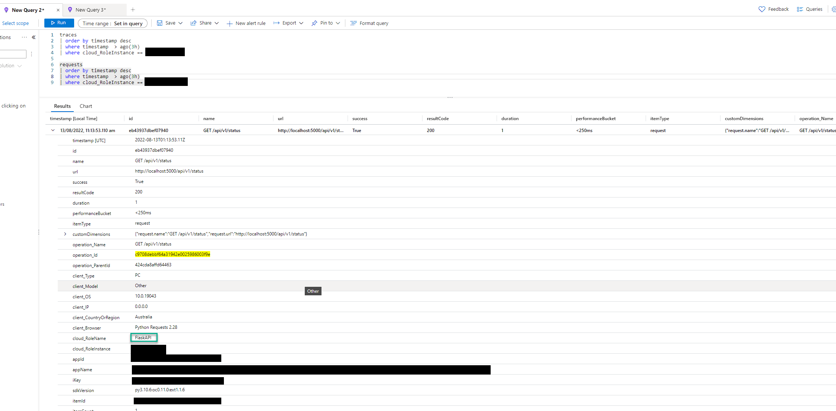Collapse the 13/08/2022 result row
Image resolution: width=836 pixels, height=411 pixels.
pos(53,130)
